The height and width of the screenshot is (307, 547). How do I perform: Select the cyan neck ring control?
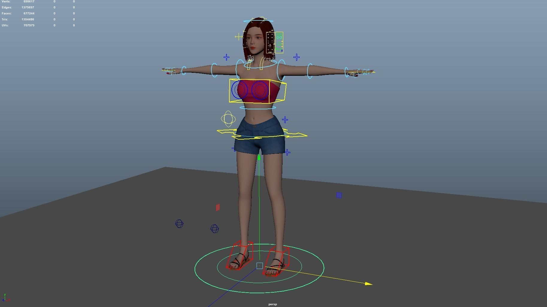(x=260, y=65)
